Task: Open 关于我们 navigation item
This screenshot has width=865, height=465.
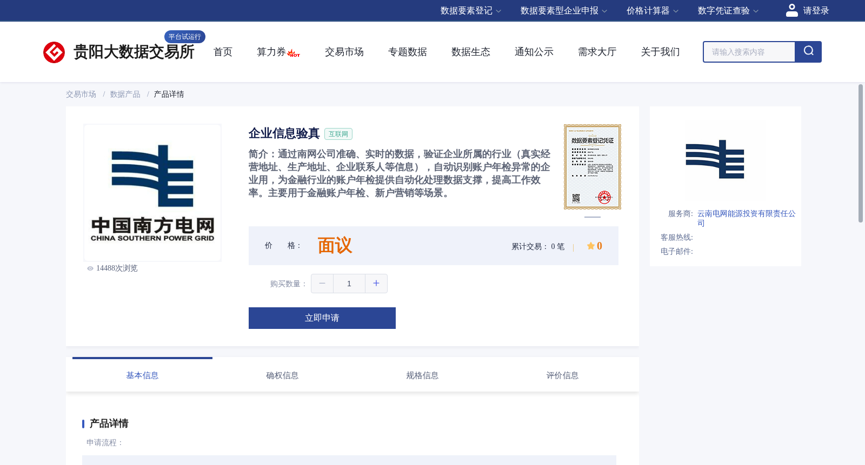Action: [x=661, y=52]
